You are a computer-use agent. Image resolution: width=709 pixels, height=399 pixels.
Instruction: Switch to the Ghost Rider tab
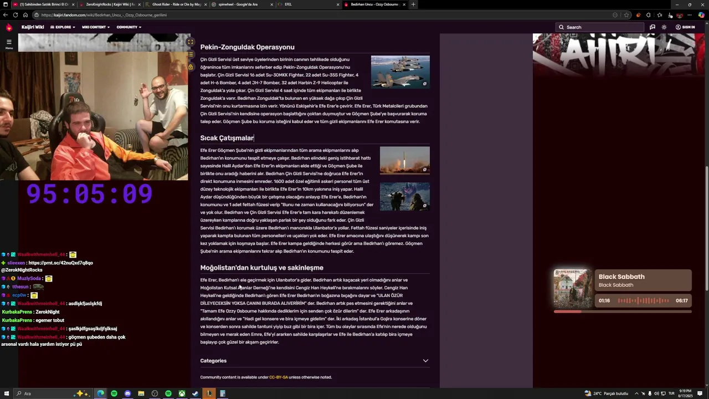(x=177, y=4)
